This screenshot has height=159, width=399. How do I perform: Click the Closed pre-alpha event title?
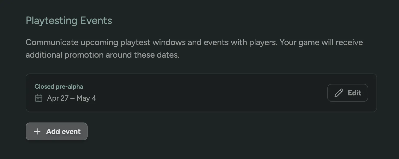point(59,87)
